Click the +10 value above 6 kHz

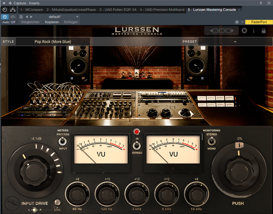(x=167, y=179)
